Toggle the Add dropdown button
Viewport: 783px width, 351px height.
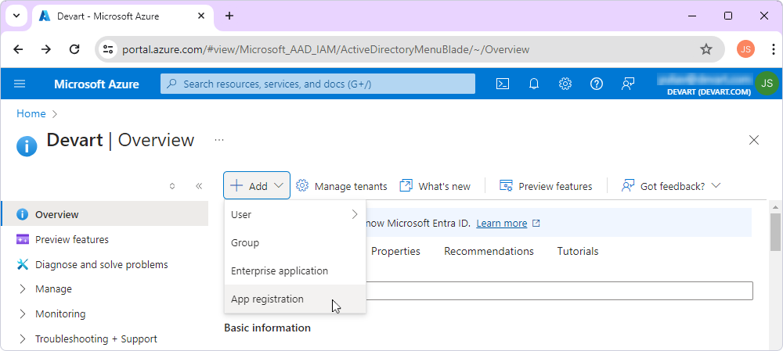coord(257,185)
